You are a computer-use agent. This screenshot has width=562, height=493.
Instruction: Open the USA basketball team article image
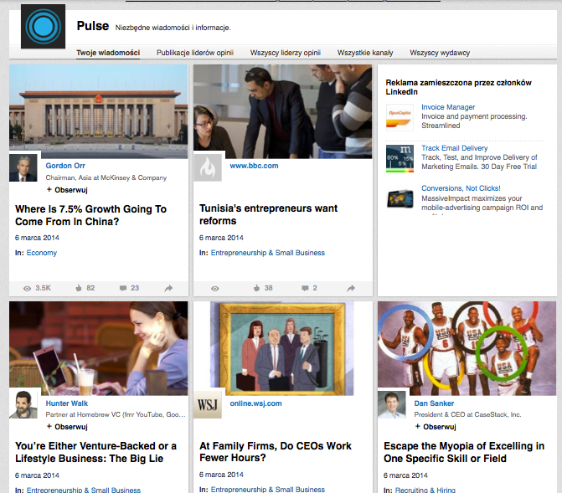point(467,348)
